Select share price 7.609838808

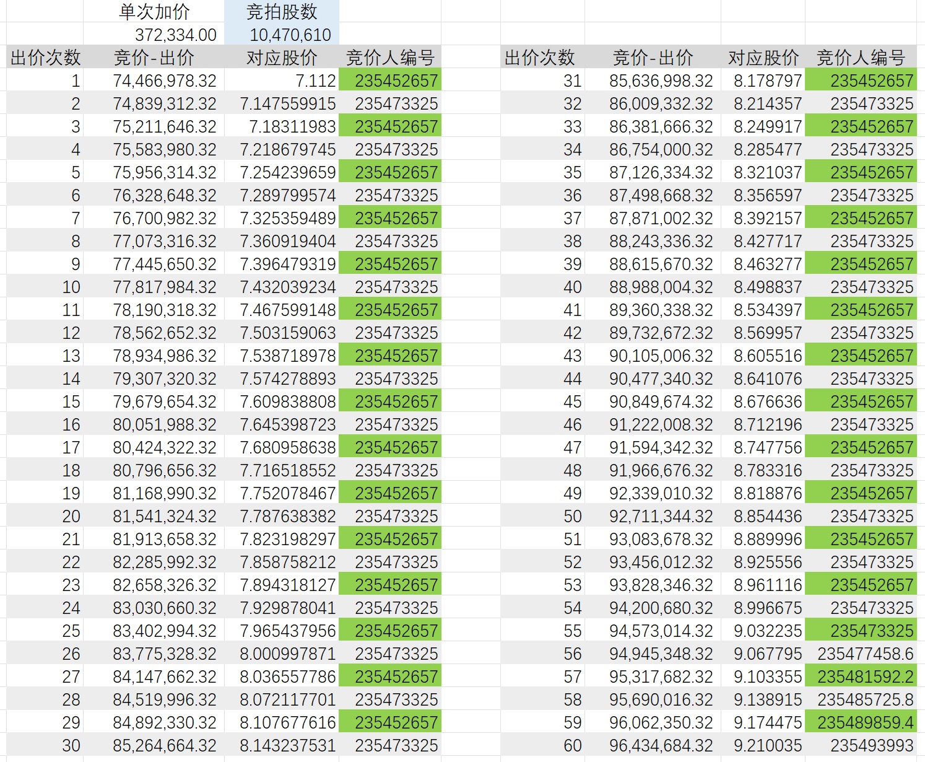pos(282,401)
